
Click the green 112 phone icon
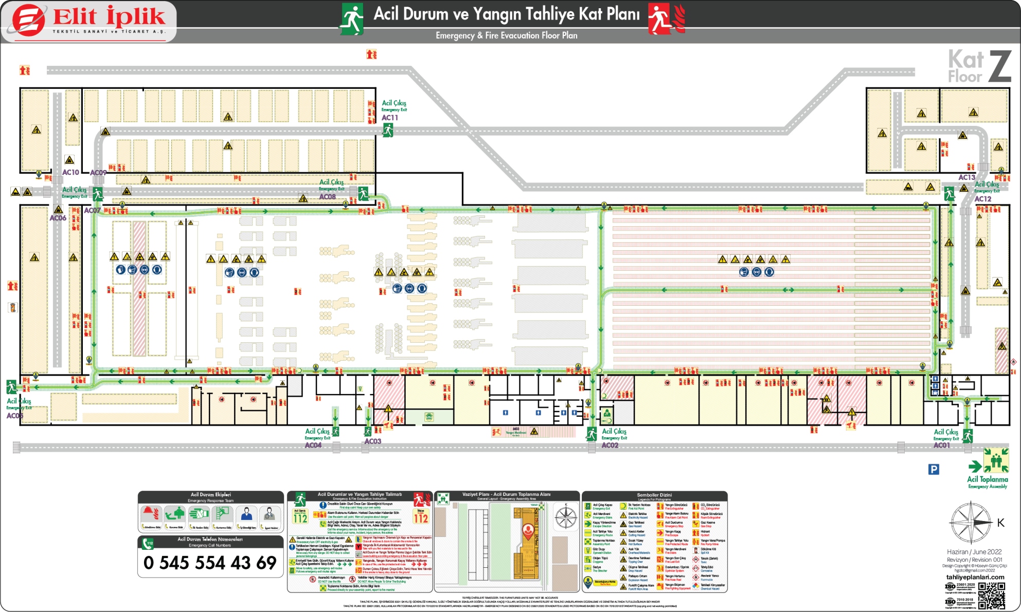click(x=148, y=543)
